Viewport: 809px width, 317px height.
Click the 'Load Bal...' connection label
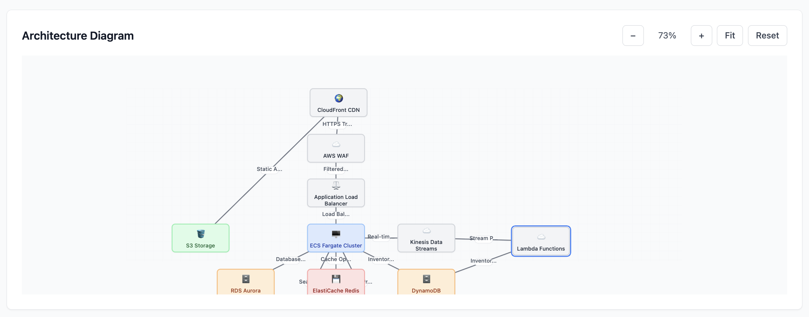(336, 214)
